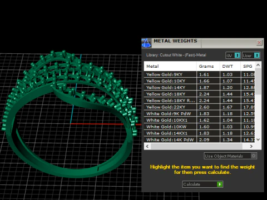Click the 1.20 DWT value
Viewport: 267px width, 200px height.
(x=228, y=88)
